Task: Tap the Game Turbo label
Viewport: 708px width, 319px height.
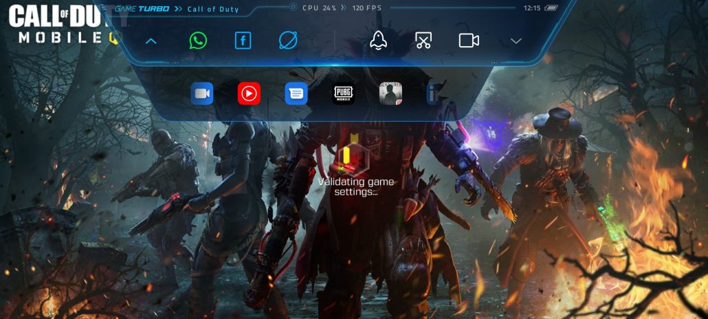Action: point(142,8)
